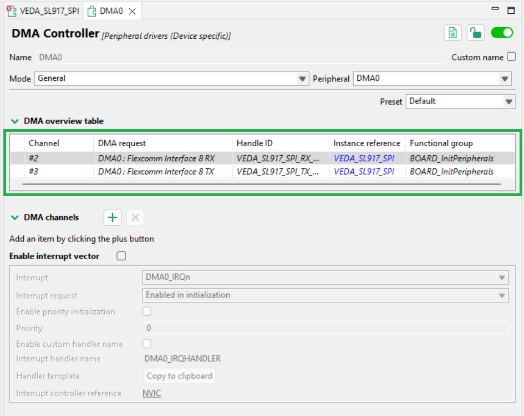
Task: Maximize the editor panel
Action: click(511, 10)
